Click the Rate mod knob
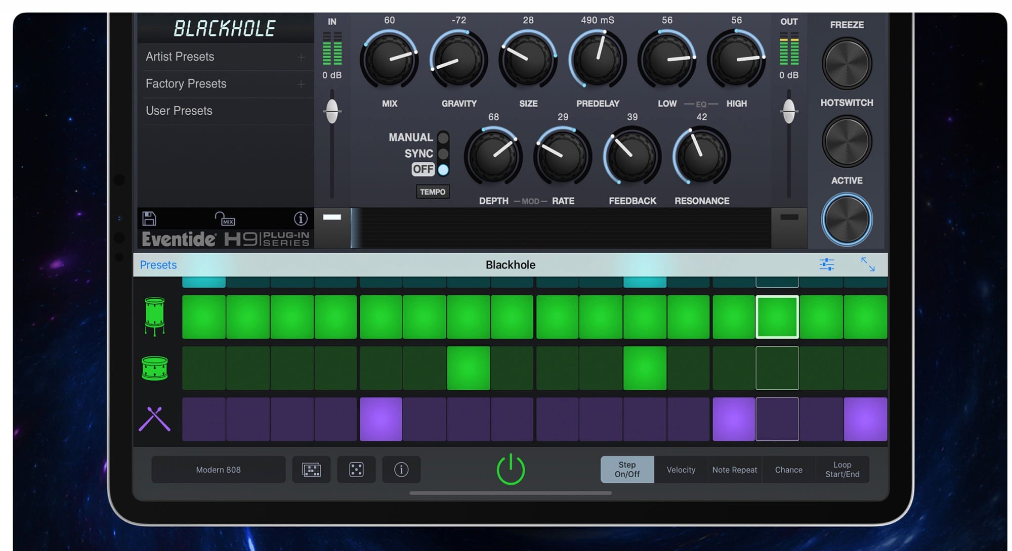The image size is (1012, 551). click(563, 156)
